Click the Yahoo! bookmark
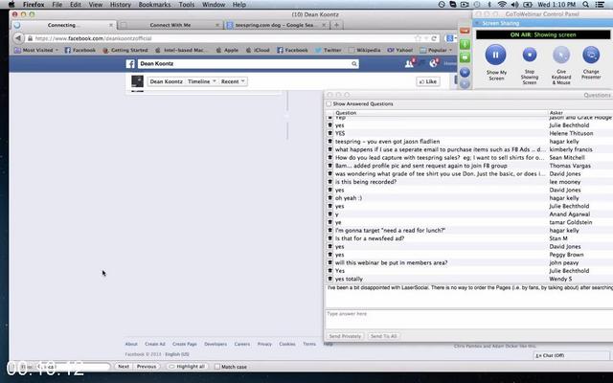 coord(400,50)
